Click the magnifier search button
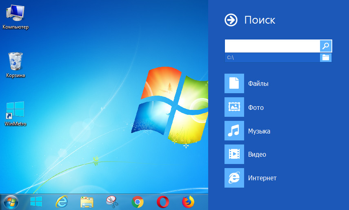Viewport: 349px width, 210px height. pyautogui.click(x=326, y=46)
